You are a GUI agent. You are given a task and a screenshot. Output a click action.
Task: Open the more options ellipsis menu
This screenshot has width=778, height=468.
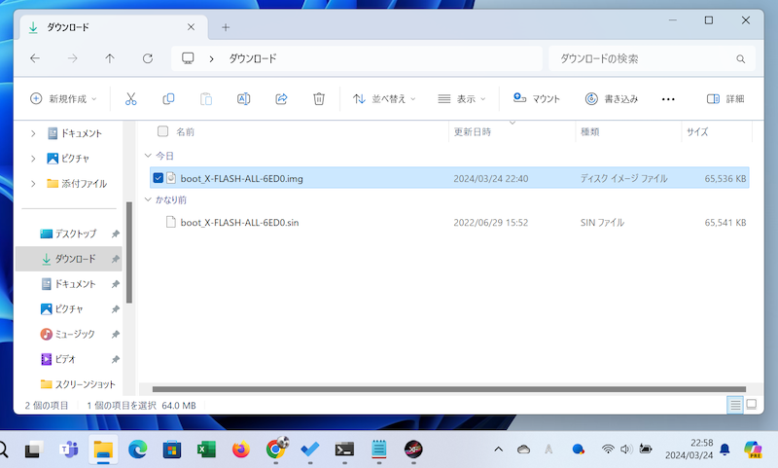point(668,98)
